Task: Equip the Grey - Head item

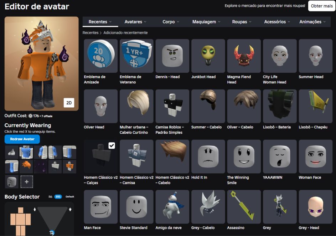Action: click(x=315, y=207)
